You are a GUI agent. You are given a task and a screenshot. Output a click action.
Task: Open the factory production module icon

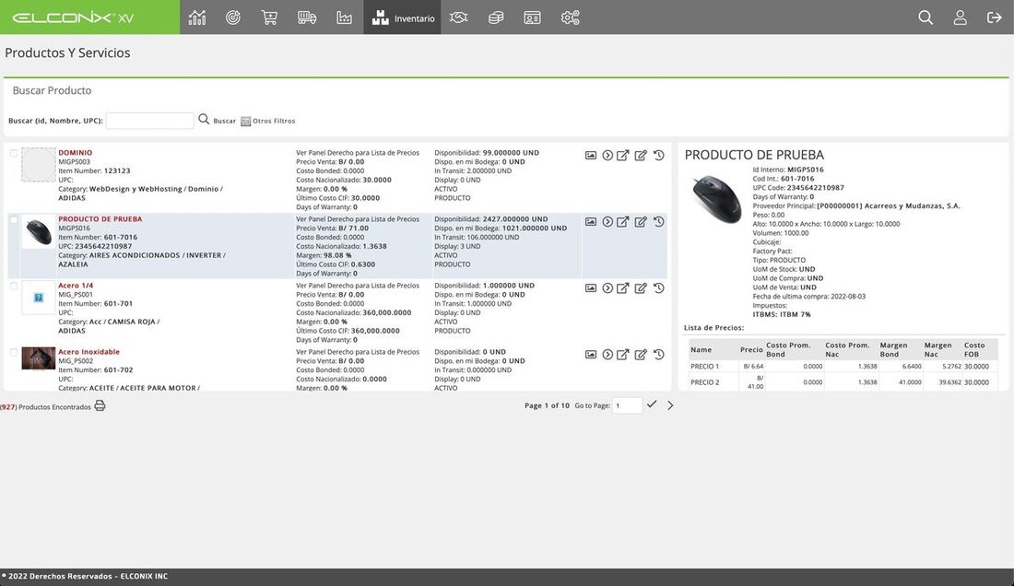(344, 18)
